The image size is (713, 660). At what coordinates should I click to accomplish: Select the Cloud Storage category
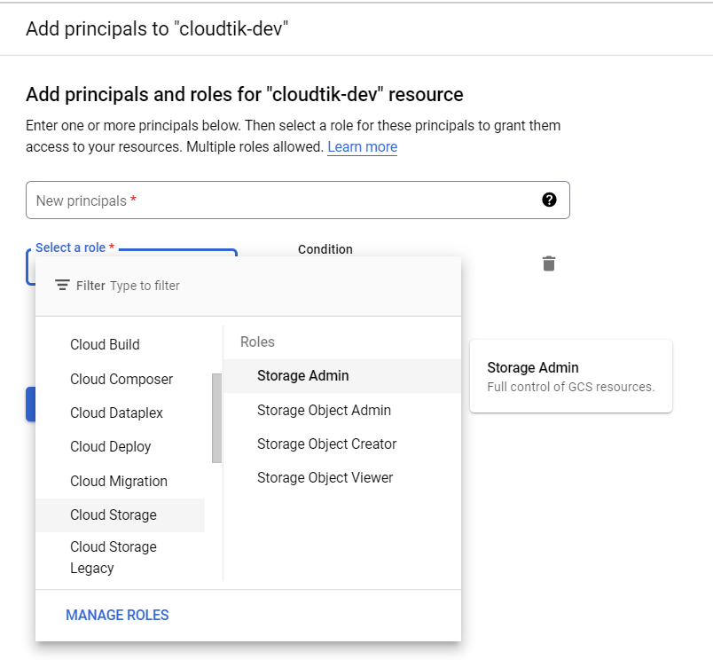[120, 515]
